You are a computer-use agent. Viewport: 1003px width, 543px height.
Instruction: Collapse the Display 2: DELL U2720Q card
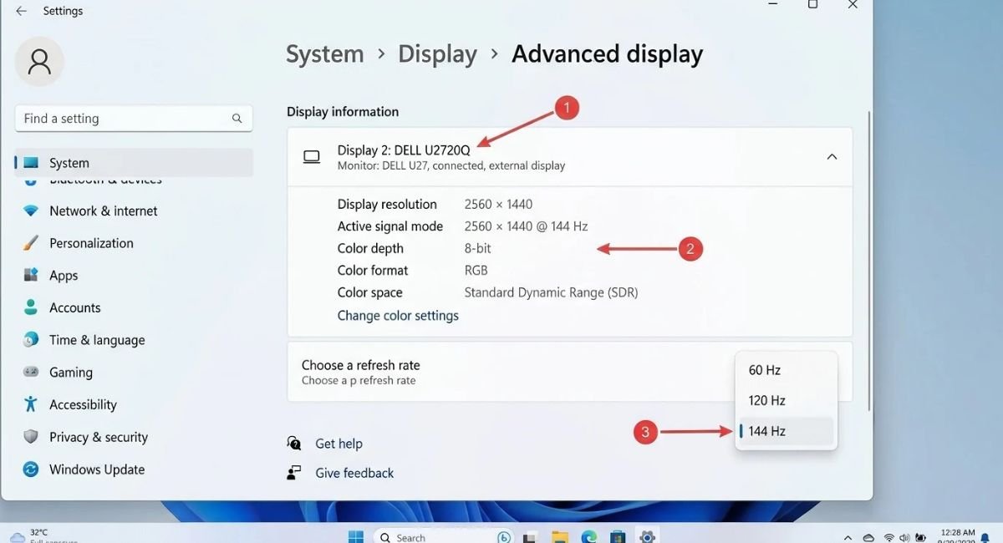click(x=832, y=157)
